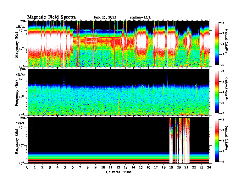This screenshot has width=249, height=192.
Task: Click hour tick label '16' on time axis
Action: 148,167
